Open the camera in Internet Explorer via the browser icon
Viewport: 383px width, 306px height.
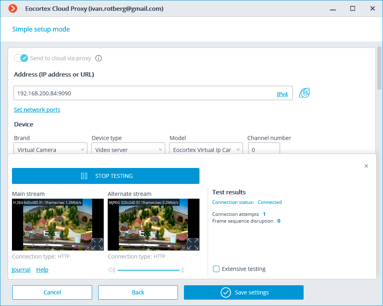pyautogui.click(x=304, y=93)
